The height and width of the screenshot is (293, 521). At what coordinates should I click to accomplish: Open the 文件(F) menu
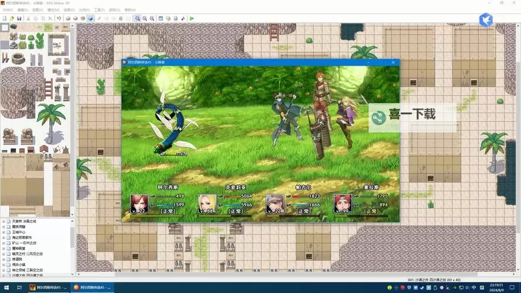pyautogui.click(x=8, y=10)
